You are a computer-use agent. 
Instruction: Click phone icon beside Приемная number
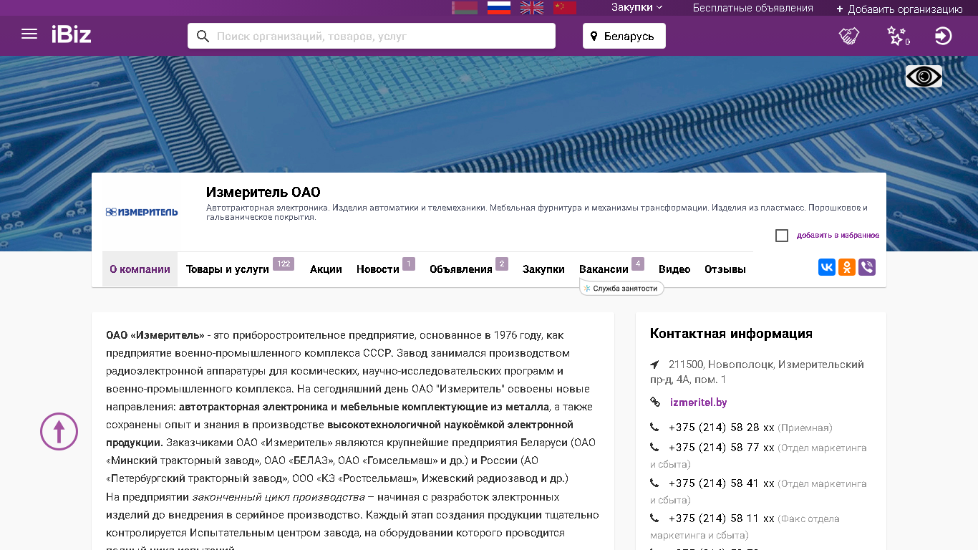[654, 428]
